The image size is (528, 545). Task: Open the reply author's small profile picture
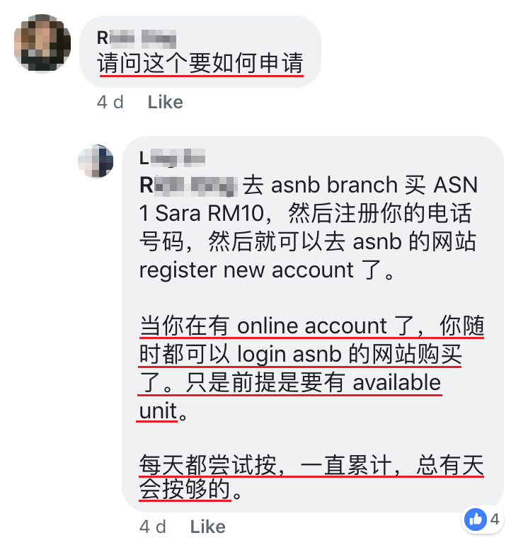coord(96,161)
